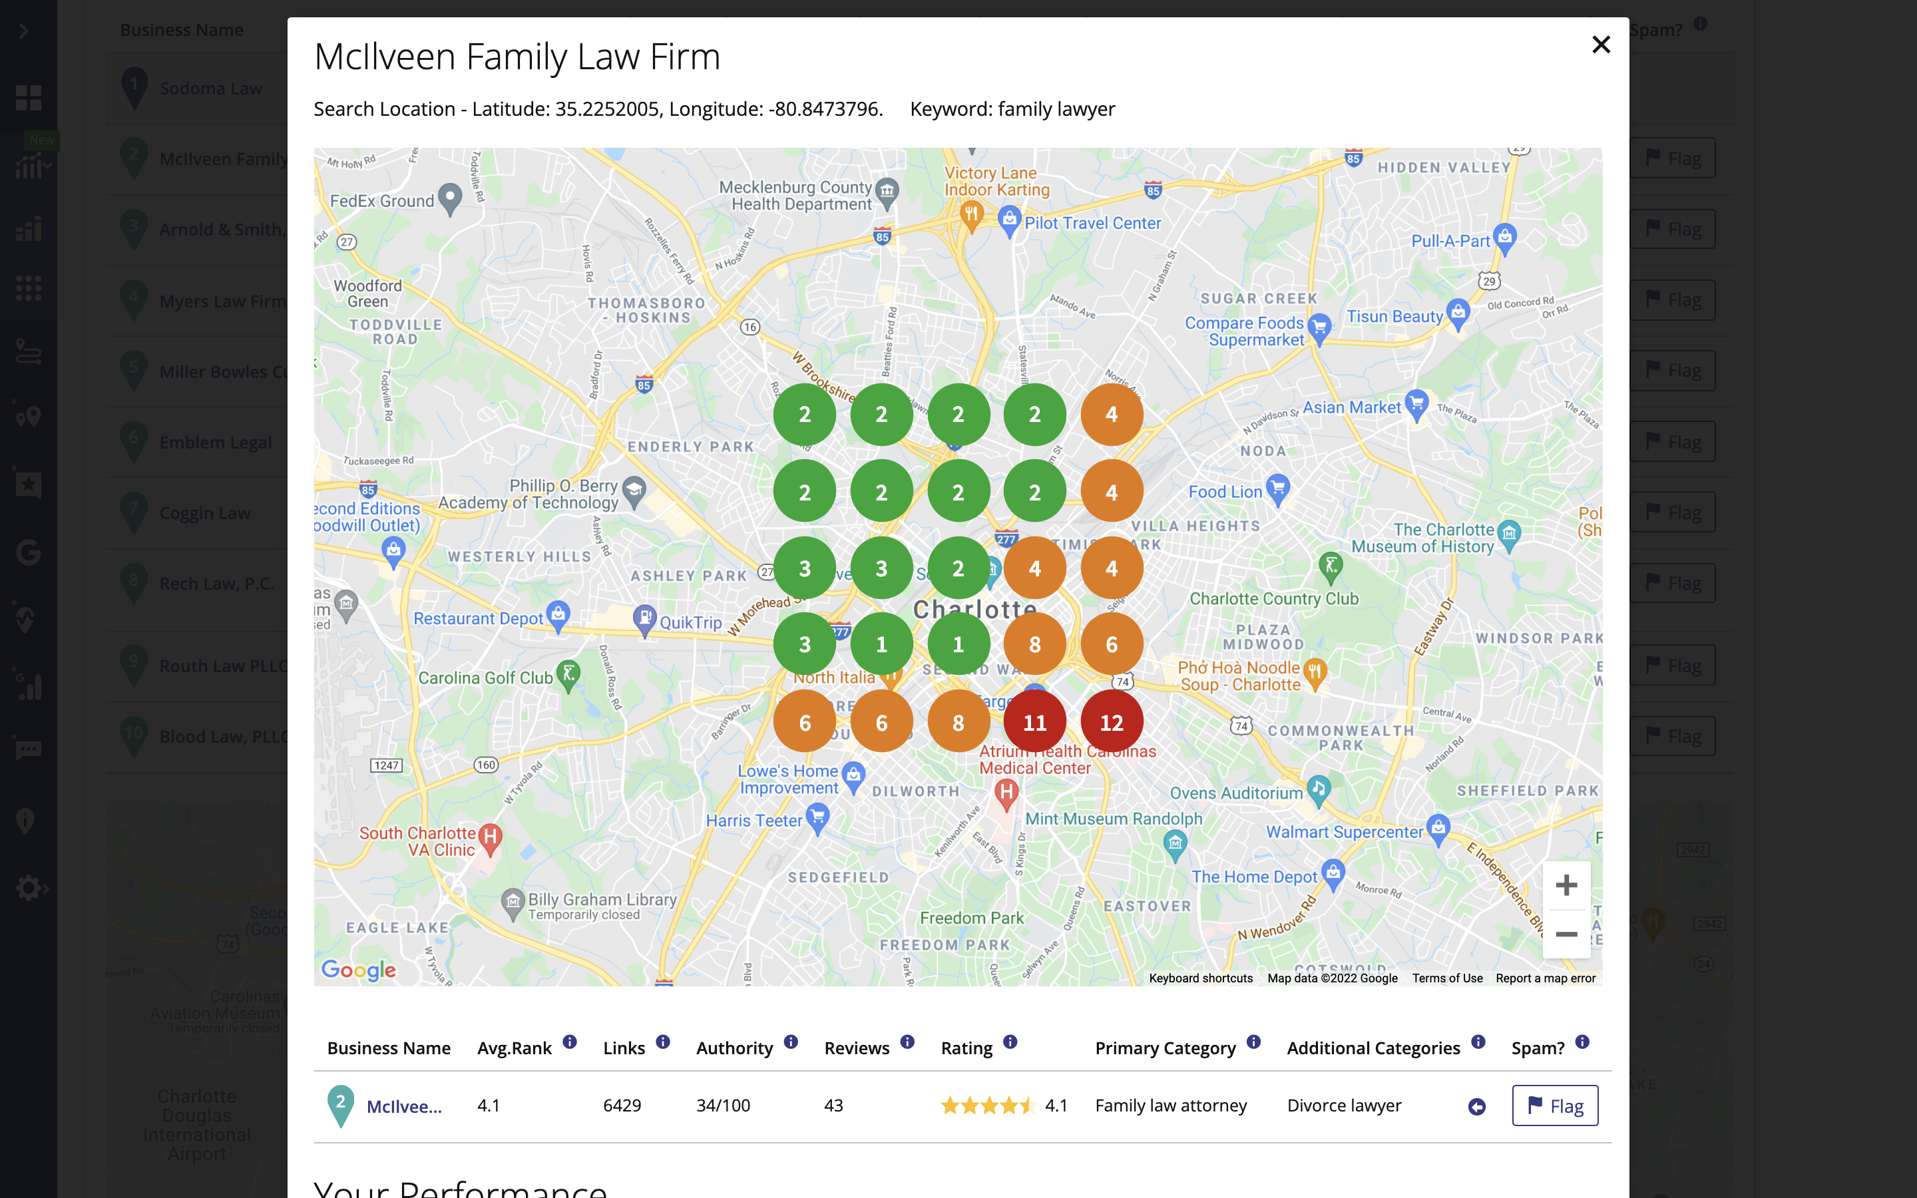Viewport: 1917px width, 1198px height.
Task: Flag the Arnold & Smith row behind modal
Action: point(1672,229)
